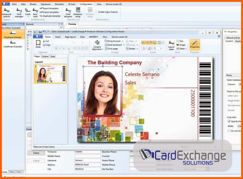The width and height of the screenshot is (243, 179).
Task: Pick border line color
Action: coord(150,48)
